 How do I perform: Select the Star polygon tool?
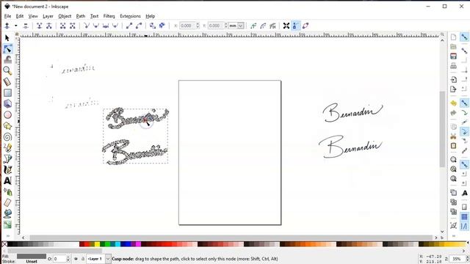[7, 125]
